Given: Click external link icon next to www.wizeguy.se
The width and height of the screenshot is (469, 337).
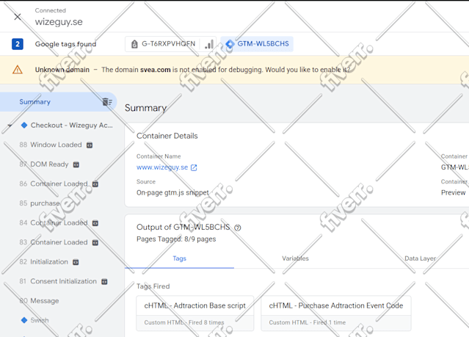Looking at the screenshot, I should [x=194, y=167].
